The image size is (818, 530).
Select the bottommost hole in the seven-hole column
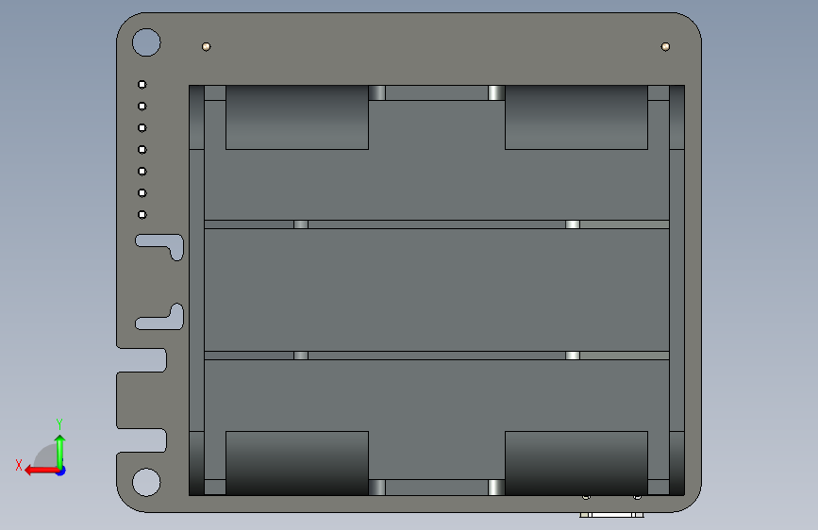pos(142,214)
